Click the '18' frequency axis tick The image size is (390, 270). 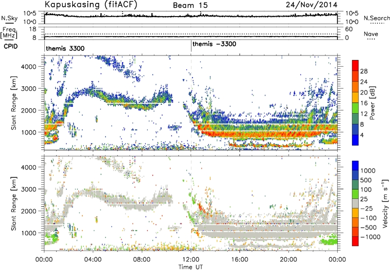(x=32, y=29)
